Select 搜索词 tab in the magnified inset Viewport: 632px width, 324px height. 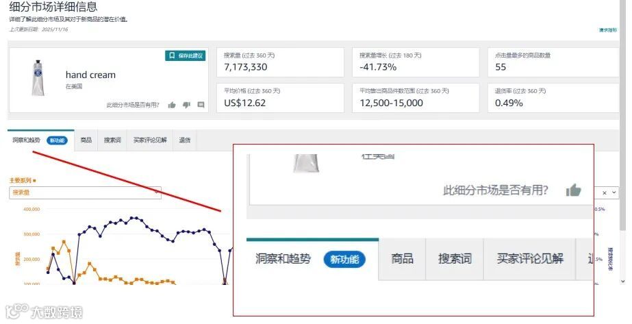point(455,259)
